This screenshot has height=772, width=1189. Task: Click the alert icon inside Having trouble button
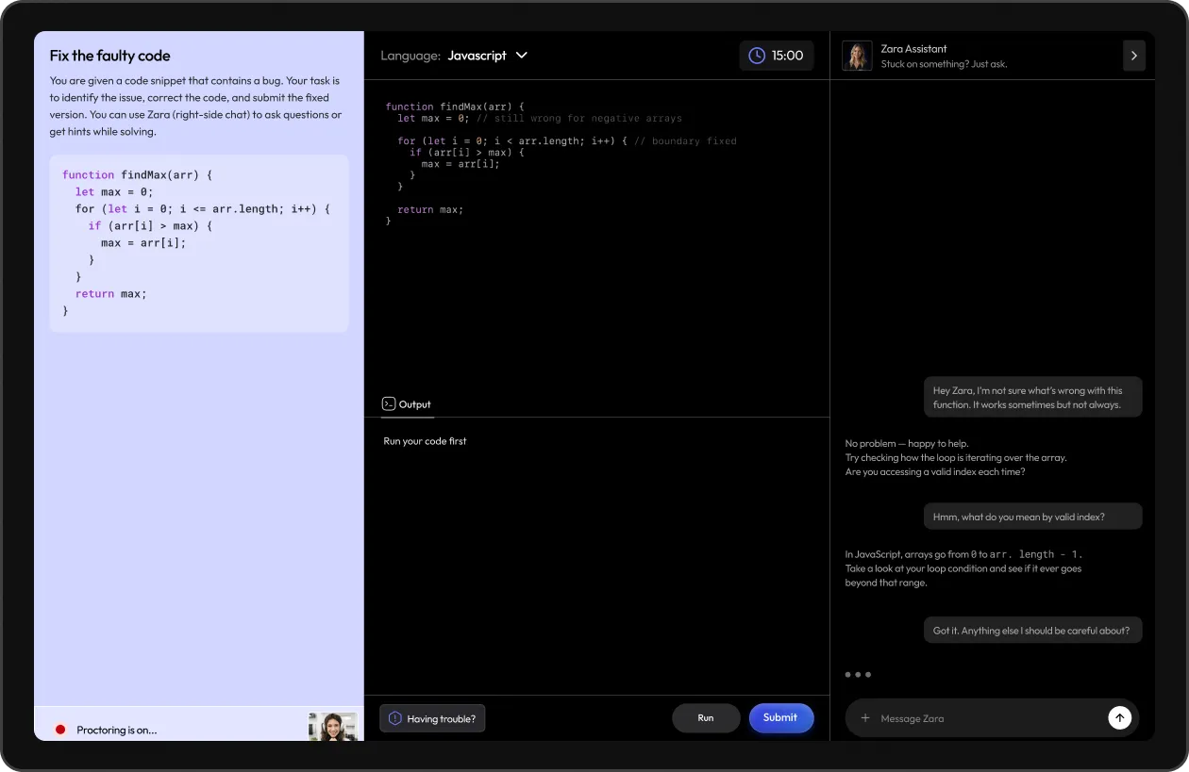coord(394,718)
